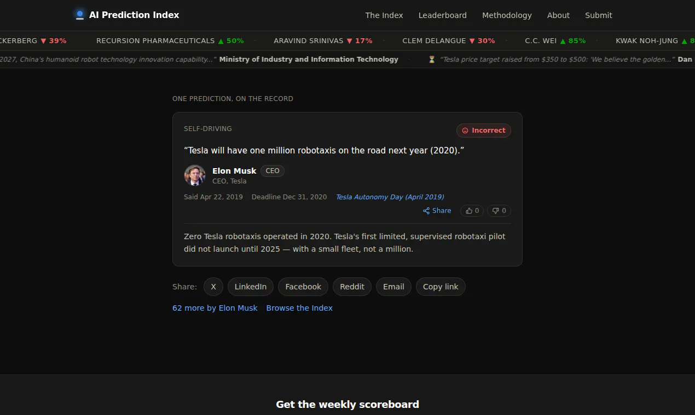The image size is (695, 415).
Task: Share the prediction on Reddit
Action: (352, 287)
